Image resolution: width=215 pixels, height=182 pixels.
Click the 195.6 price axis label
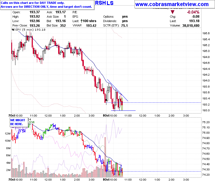pos(206,33)
